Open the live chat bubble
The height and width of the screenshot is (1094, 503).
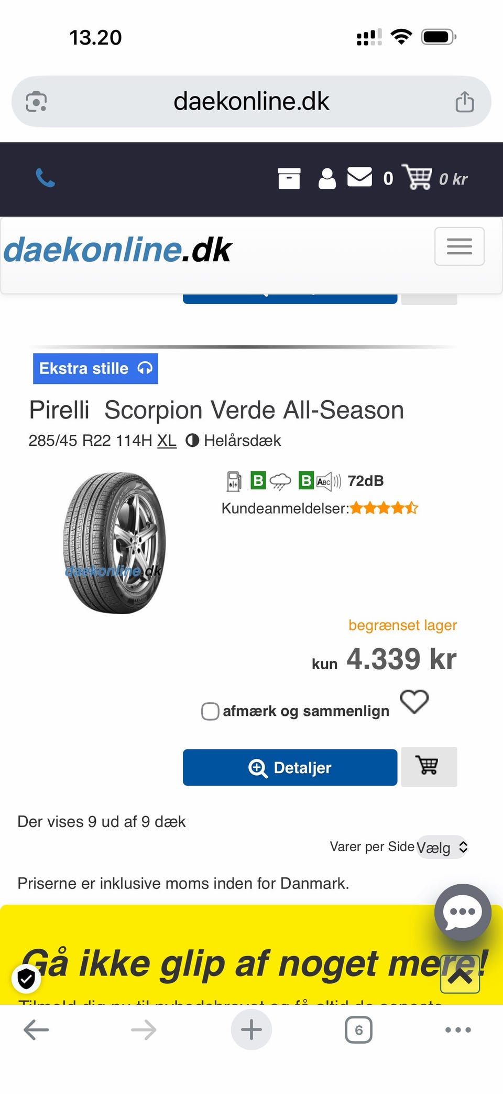pyautogui.click(x=462, y=912)
